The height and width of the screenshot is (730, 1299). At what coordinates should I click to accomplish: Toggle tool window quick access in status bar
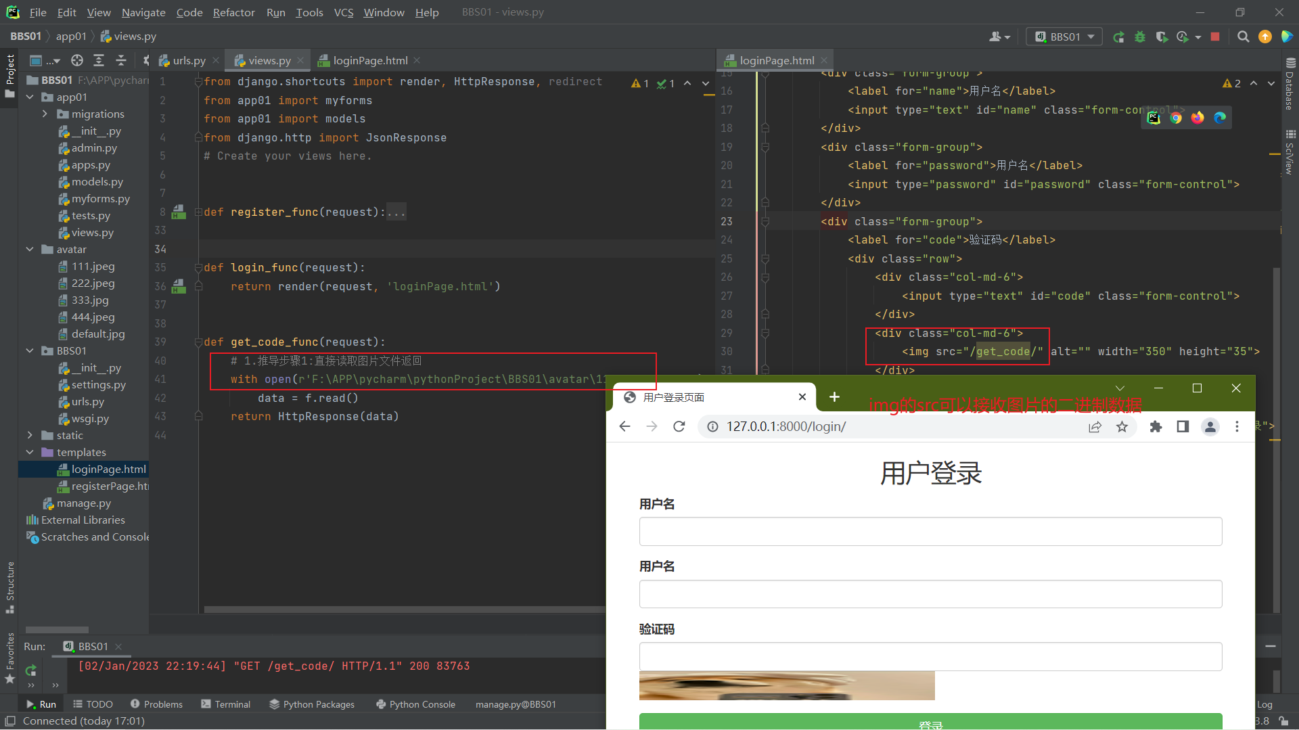click(x=10, y=721)
